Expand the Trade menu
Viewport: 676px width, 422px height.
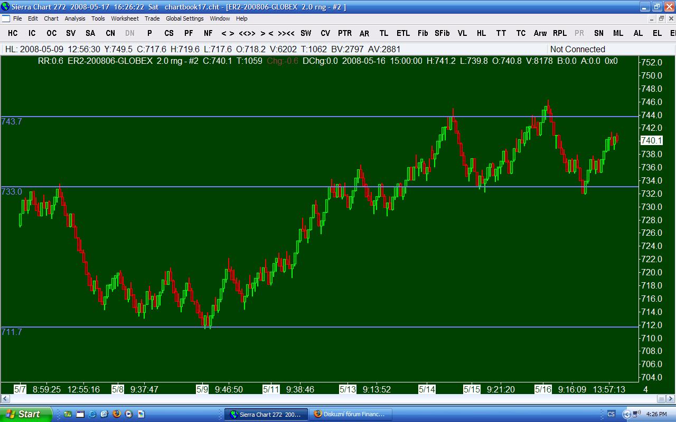pos(152,18)
